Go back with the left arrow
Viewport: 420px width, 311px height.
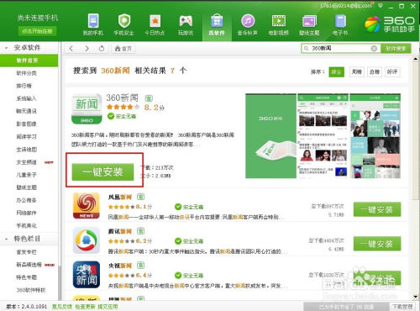point(71,49)
